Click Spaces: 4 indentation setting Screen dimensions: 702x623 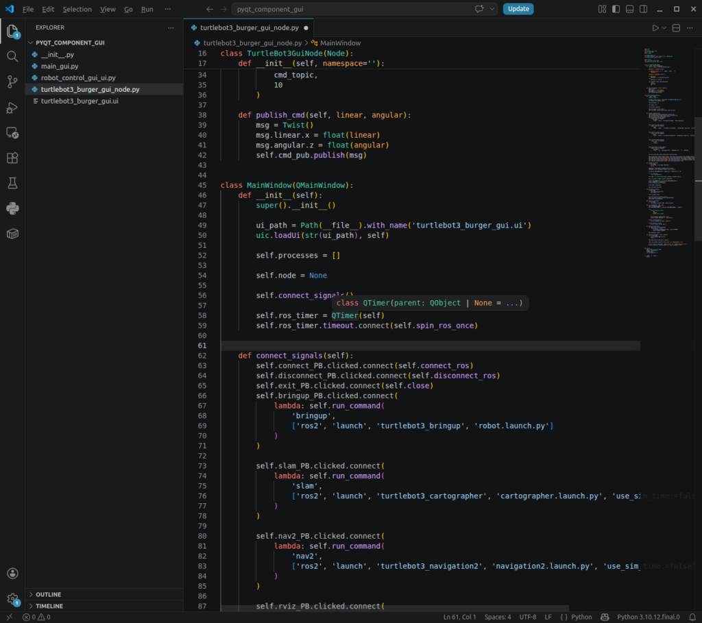[x=498, y=618]
